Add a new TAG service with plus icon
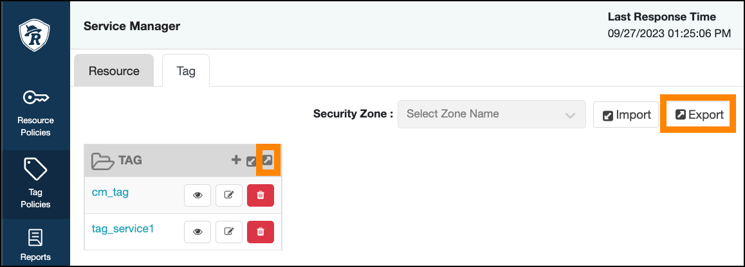745x267 pixels. click(x=236, y=160)
